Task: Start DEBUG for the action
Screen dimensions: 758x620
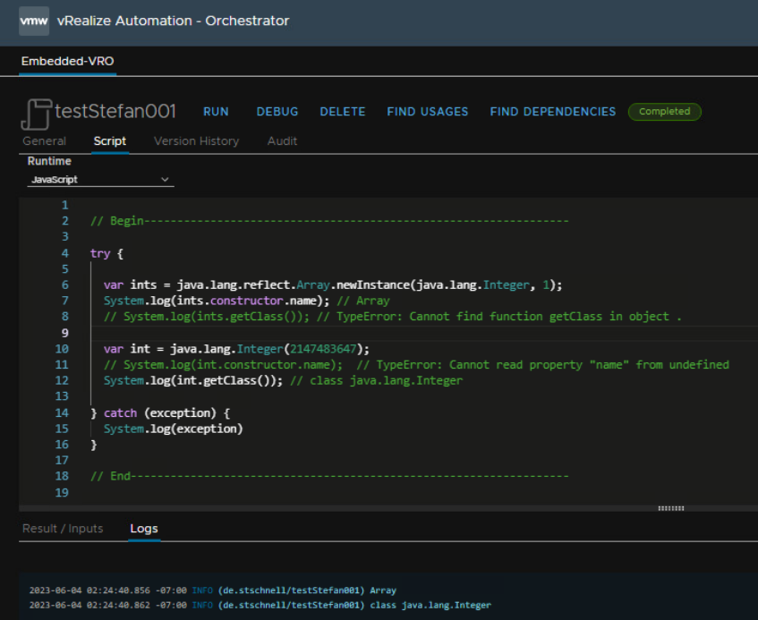Action: click(277, 112)
